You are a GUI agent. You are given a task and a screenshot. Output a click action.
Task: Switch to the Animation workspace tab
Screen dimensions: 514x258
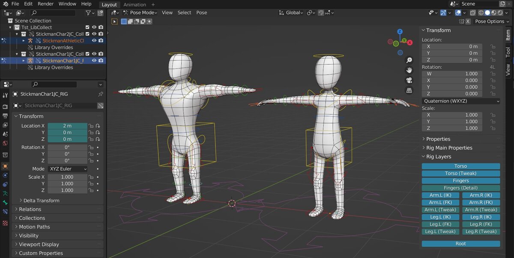[x=135, y=4]
